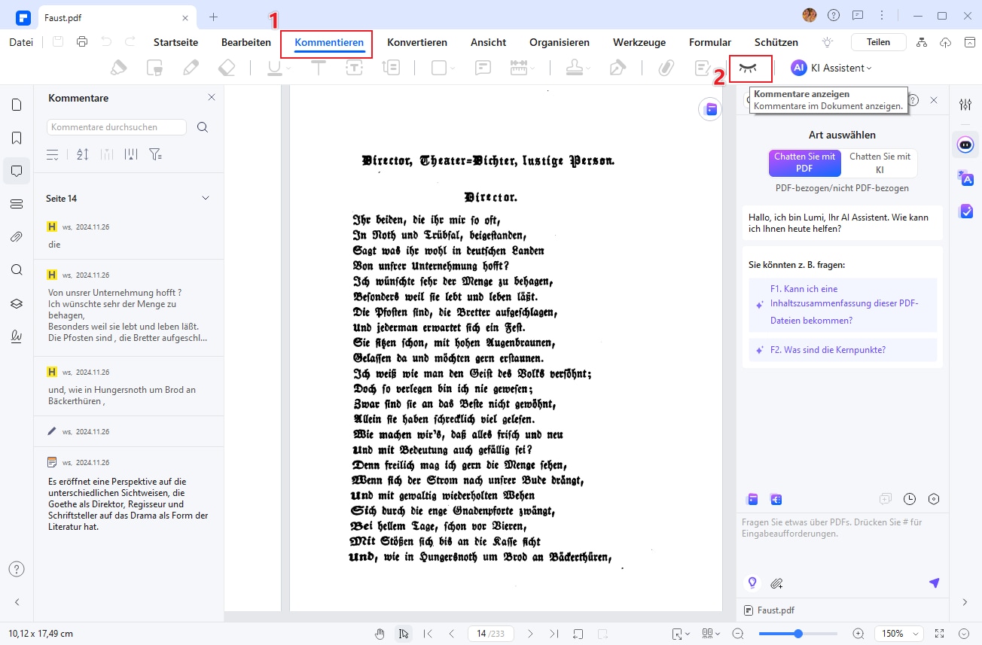Screen dimensions: 982x645
Task: Adjust the zoom slider
Action: click(798, 634)
